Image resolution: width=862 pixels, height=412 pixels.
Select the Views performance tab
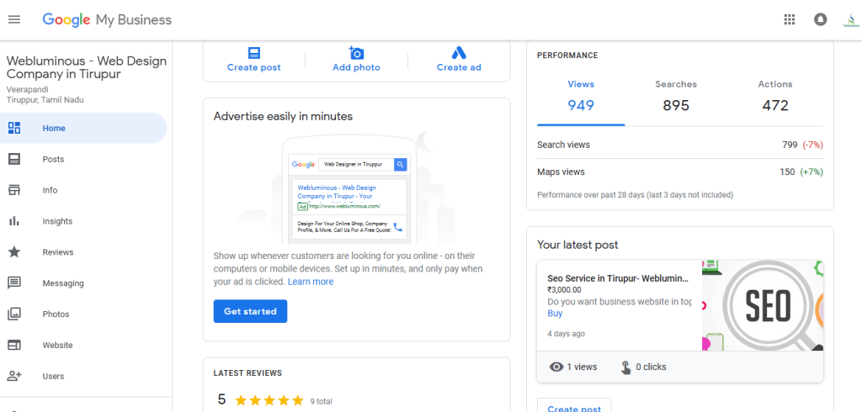(581, 96)
